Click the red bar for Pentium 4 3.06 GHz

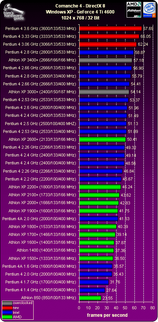pos(108,44)
